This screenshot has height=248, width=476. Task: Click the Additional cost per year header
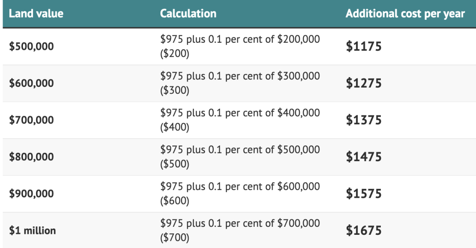pyautogui.click(x=405, y=14)
